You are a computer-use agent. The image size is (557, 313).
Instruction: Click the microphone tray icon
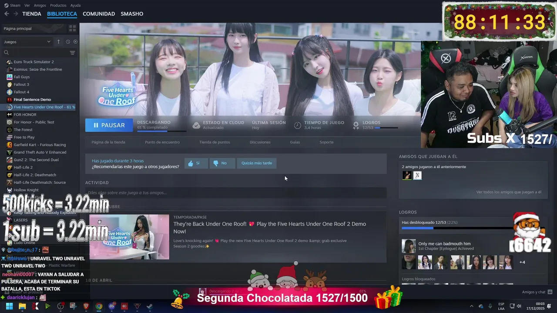tap(490, 306)
